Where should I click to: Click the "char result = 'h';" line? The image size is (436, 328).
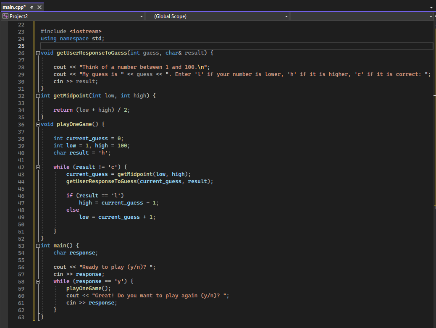[82, 153]
